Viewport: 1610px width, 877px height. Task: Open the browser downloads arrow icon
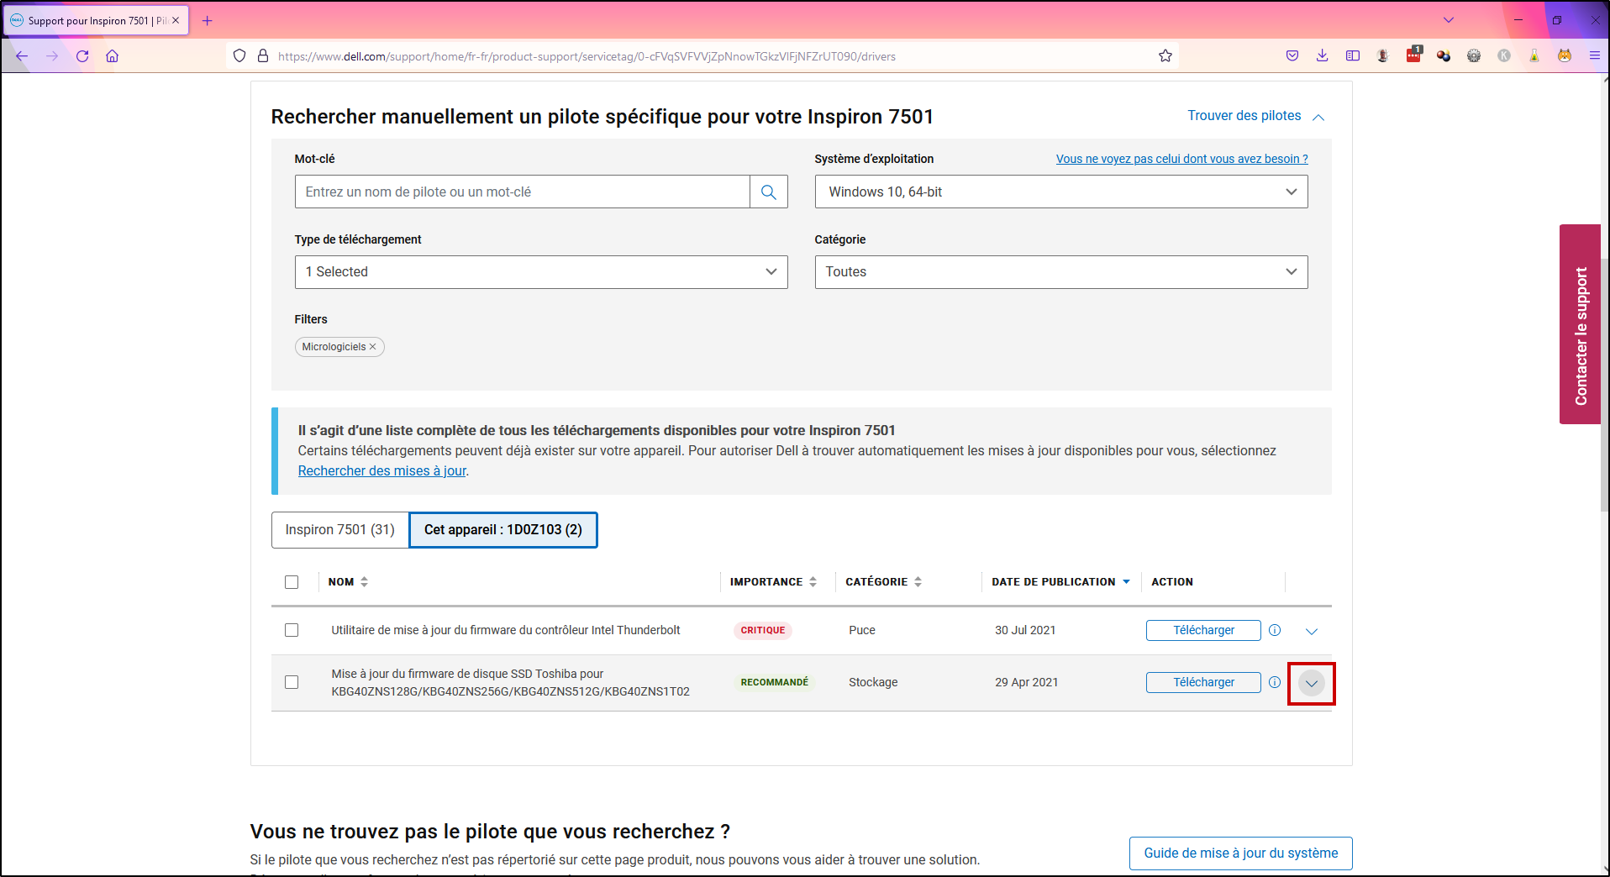click(x=1323, y=56)
